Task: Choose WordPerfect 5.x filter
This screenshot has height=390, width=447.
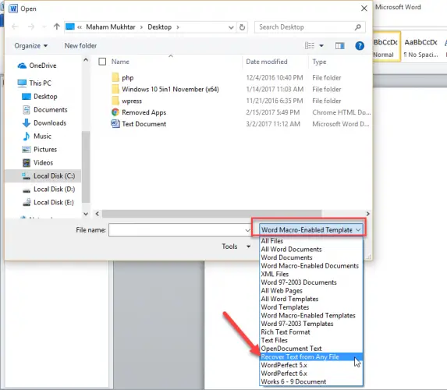Action: 311,365
